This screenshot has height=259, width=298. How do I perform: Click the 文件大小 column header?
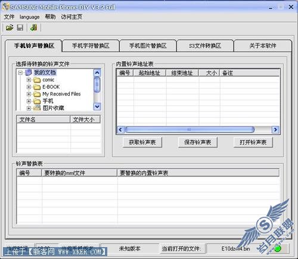point(85,119)
